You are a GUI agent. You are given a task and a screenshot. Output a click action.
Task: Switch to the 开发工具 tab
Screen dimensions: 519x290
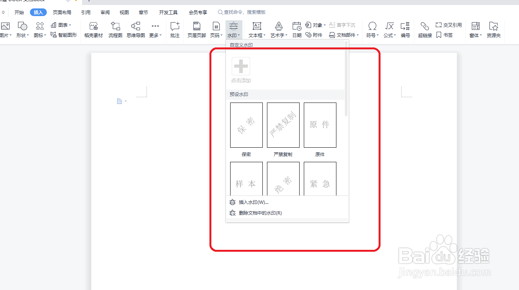pos(168,12)
